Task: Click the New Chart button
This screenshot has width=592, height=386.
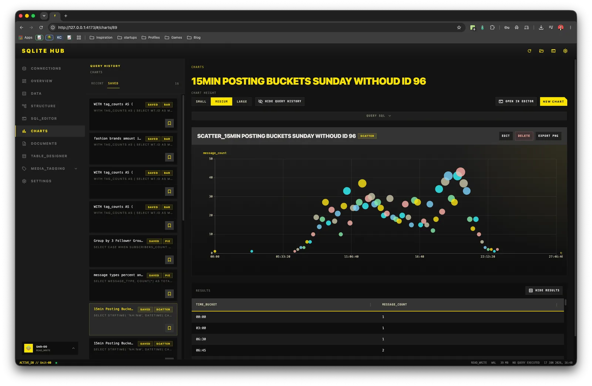Action: click(x=553, y=101)
